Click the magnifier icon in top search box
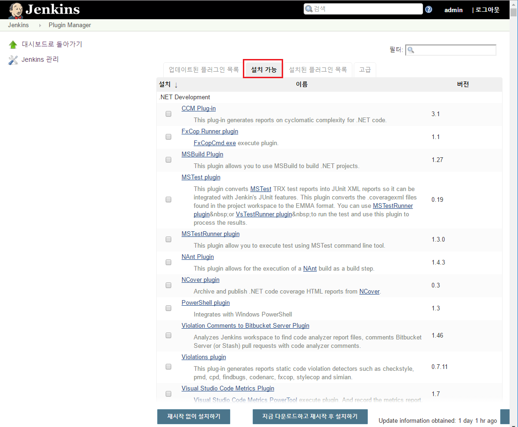The height and width of the screenshot is (427, 518). click(x=308, y=8)
